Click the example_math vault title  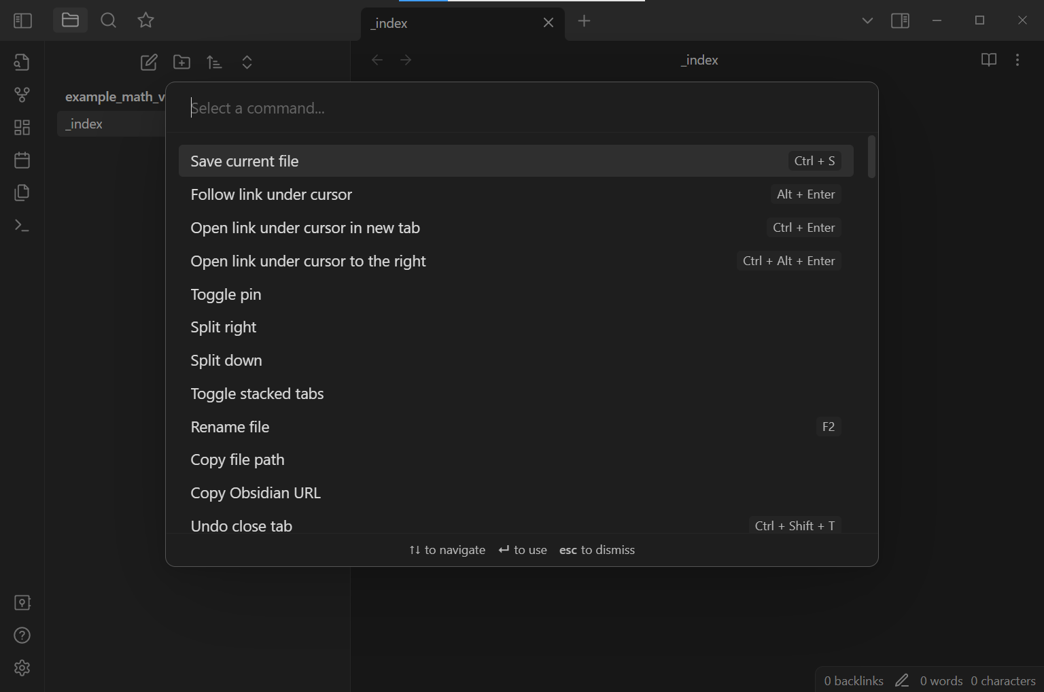(115, 97)
